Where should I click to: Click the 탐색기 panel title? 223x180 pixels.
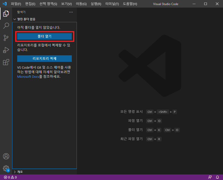(21, 12)
